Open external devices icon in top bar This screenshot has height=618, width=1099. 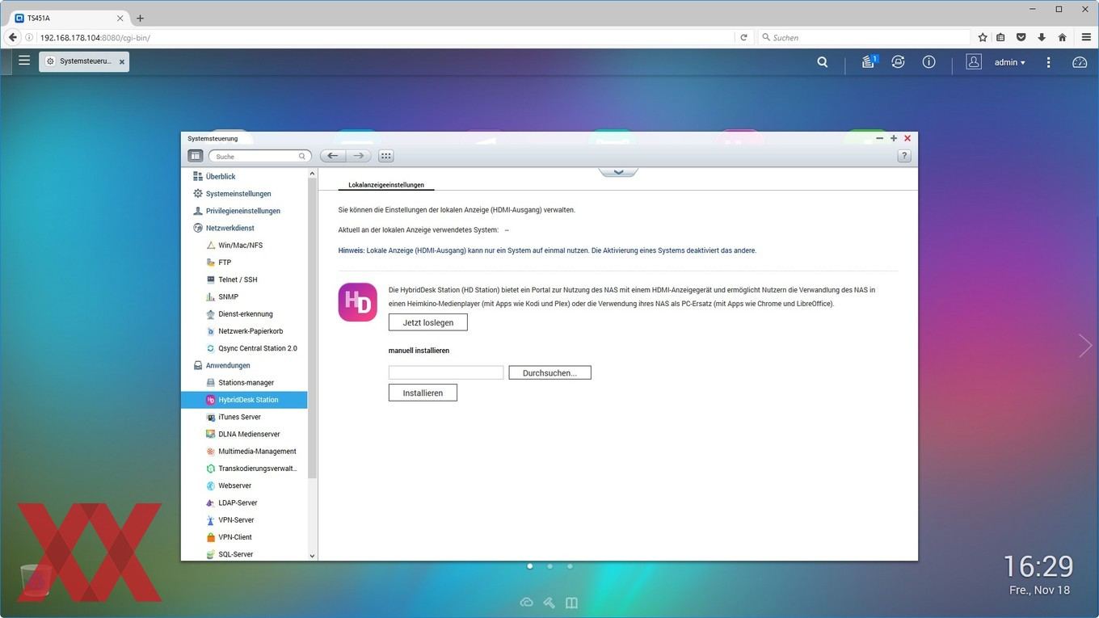898,61
